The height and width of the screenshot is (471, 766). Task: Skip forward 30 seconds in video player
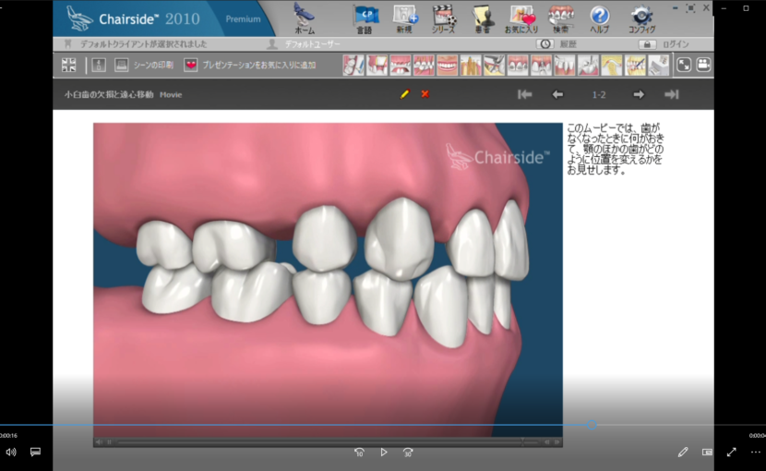pos(408,453)
